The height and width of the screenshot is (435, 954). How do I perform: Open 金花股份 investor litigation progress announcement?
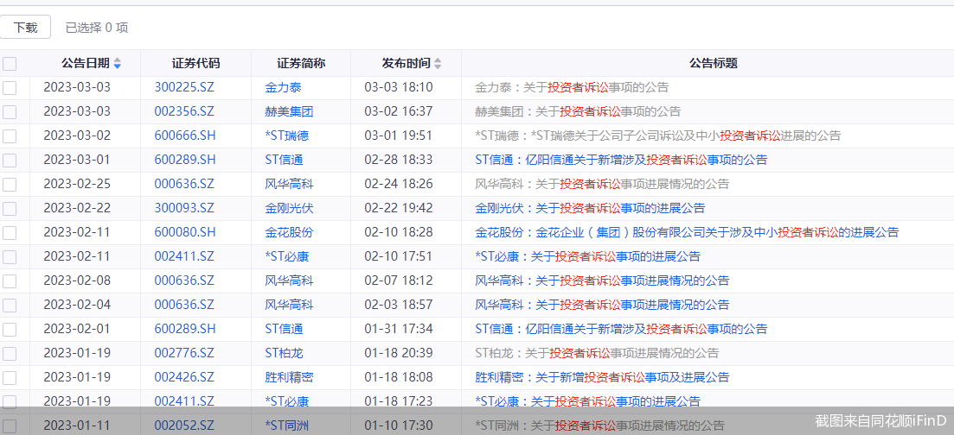[x=687, y=232]
